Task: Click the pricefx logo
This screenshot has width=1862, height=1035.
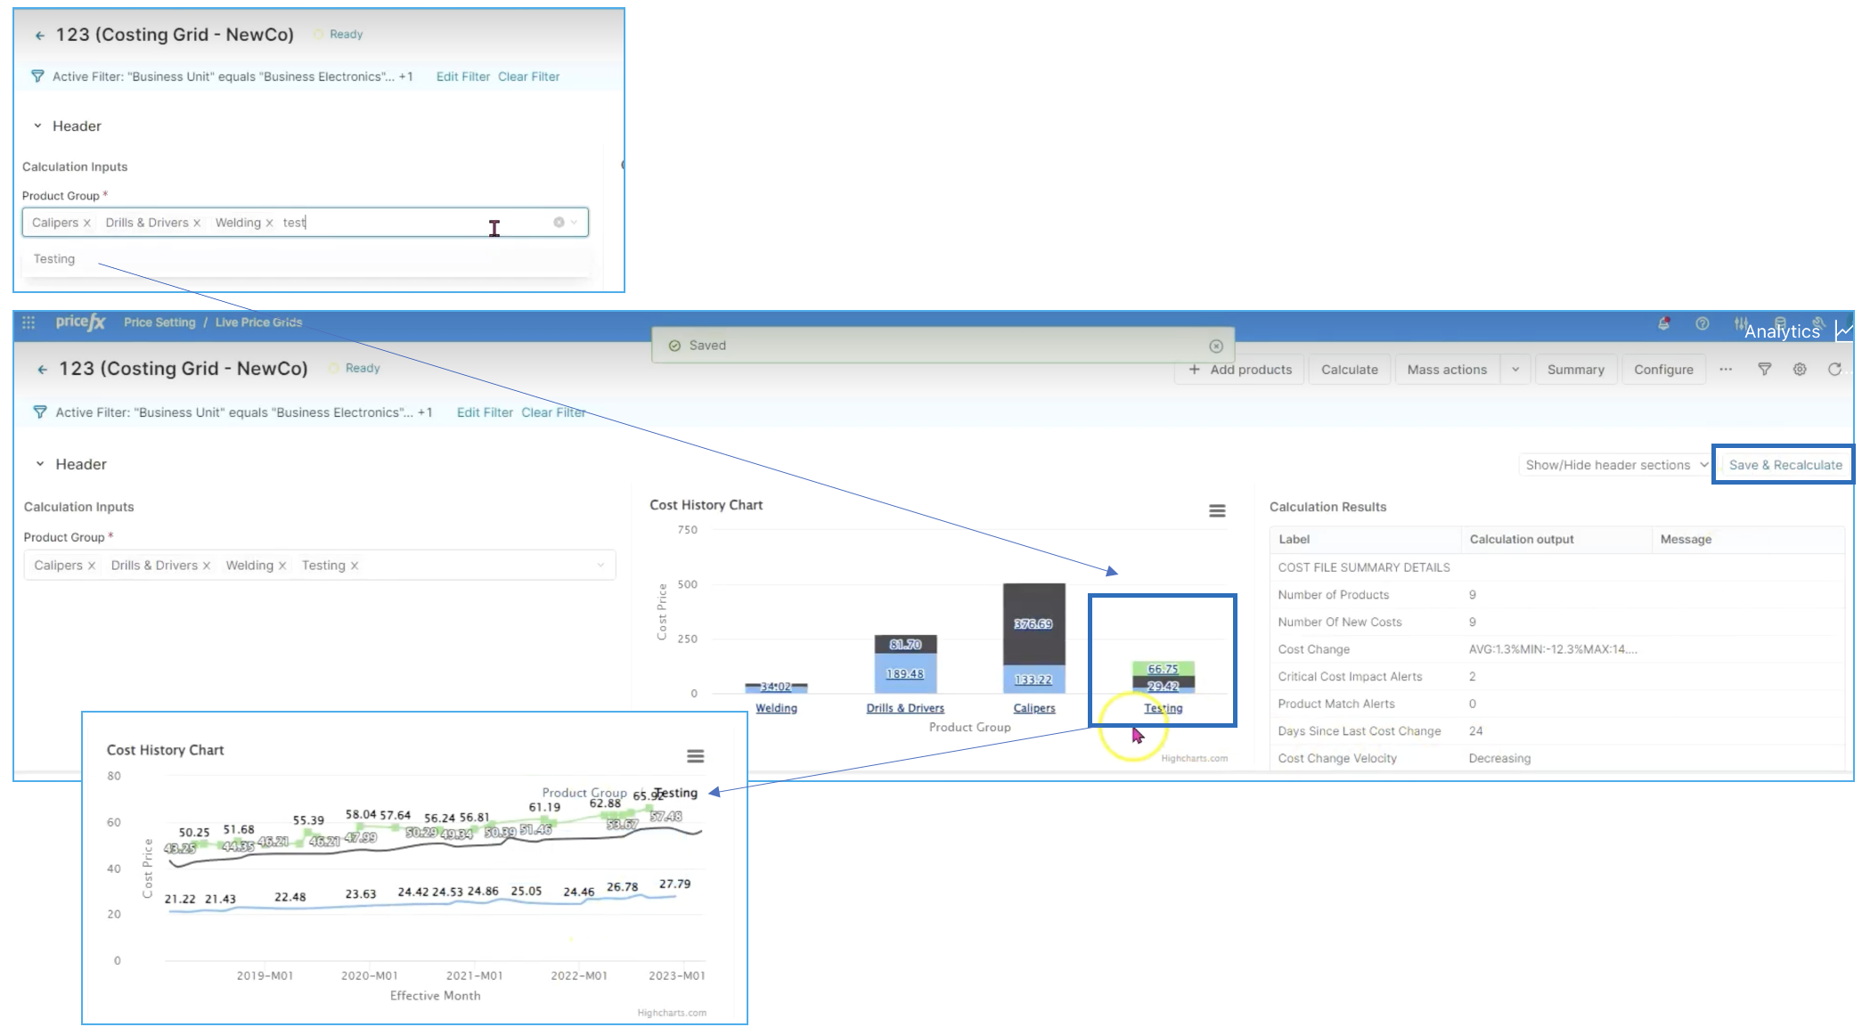Action: click(80, 322)
